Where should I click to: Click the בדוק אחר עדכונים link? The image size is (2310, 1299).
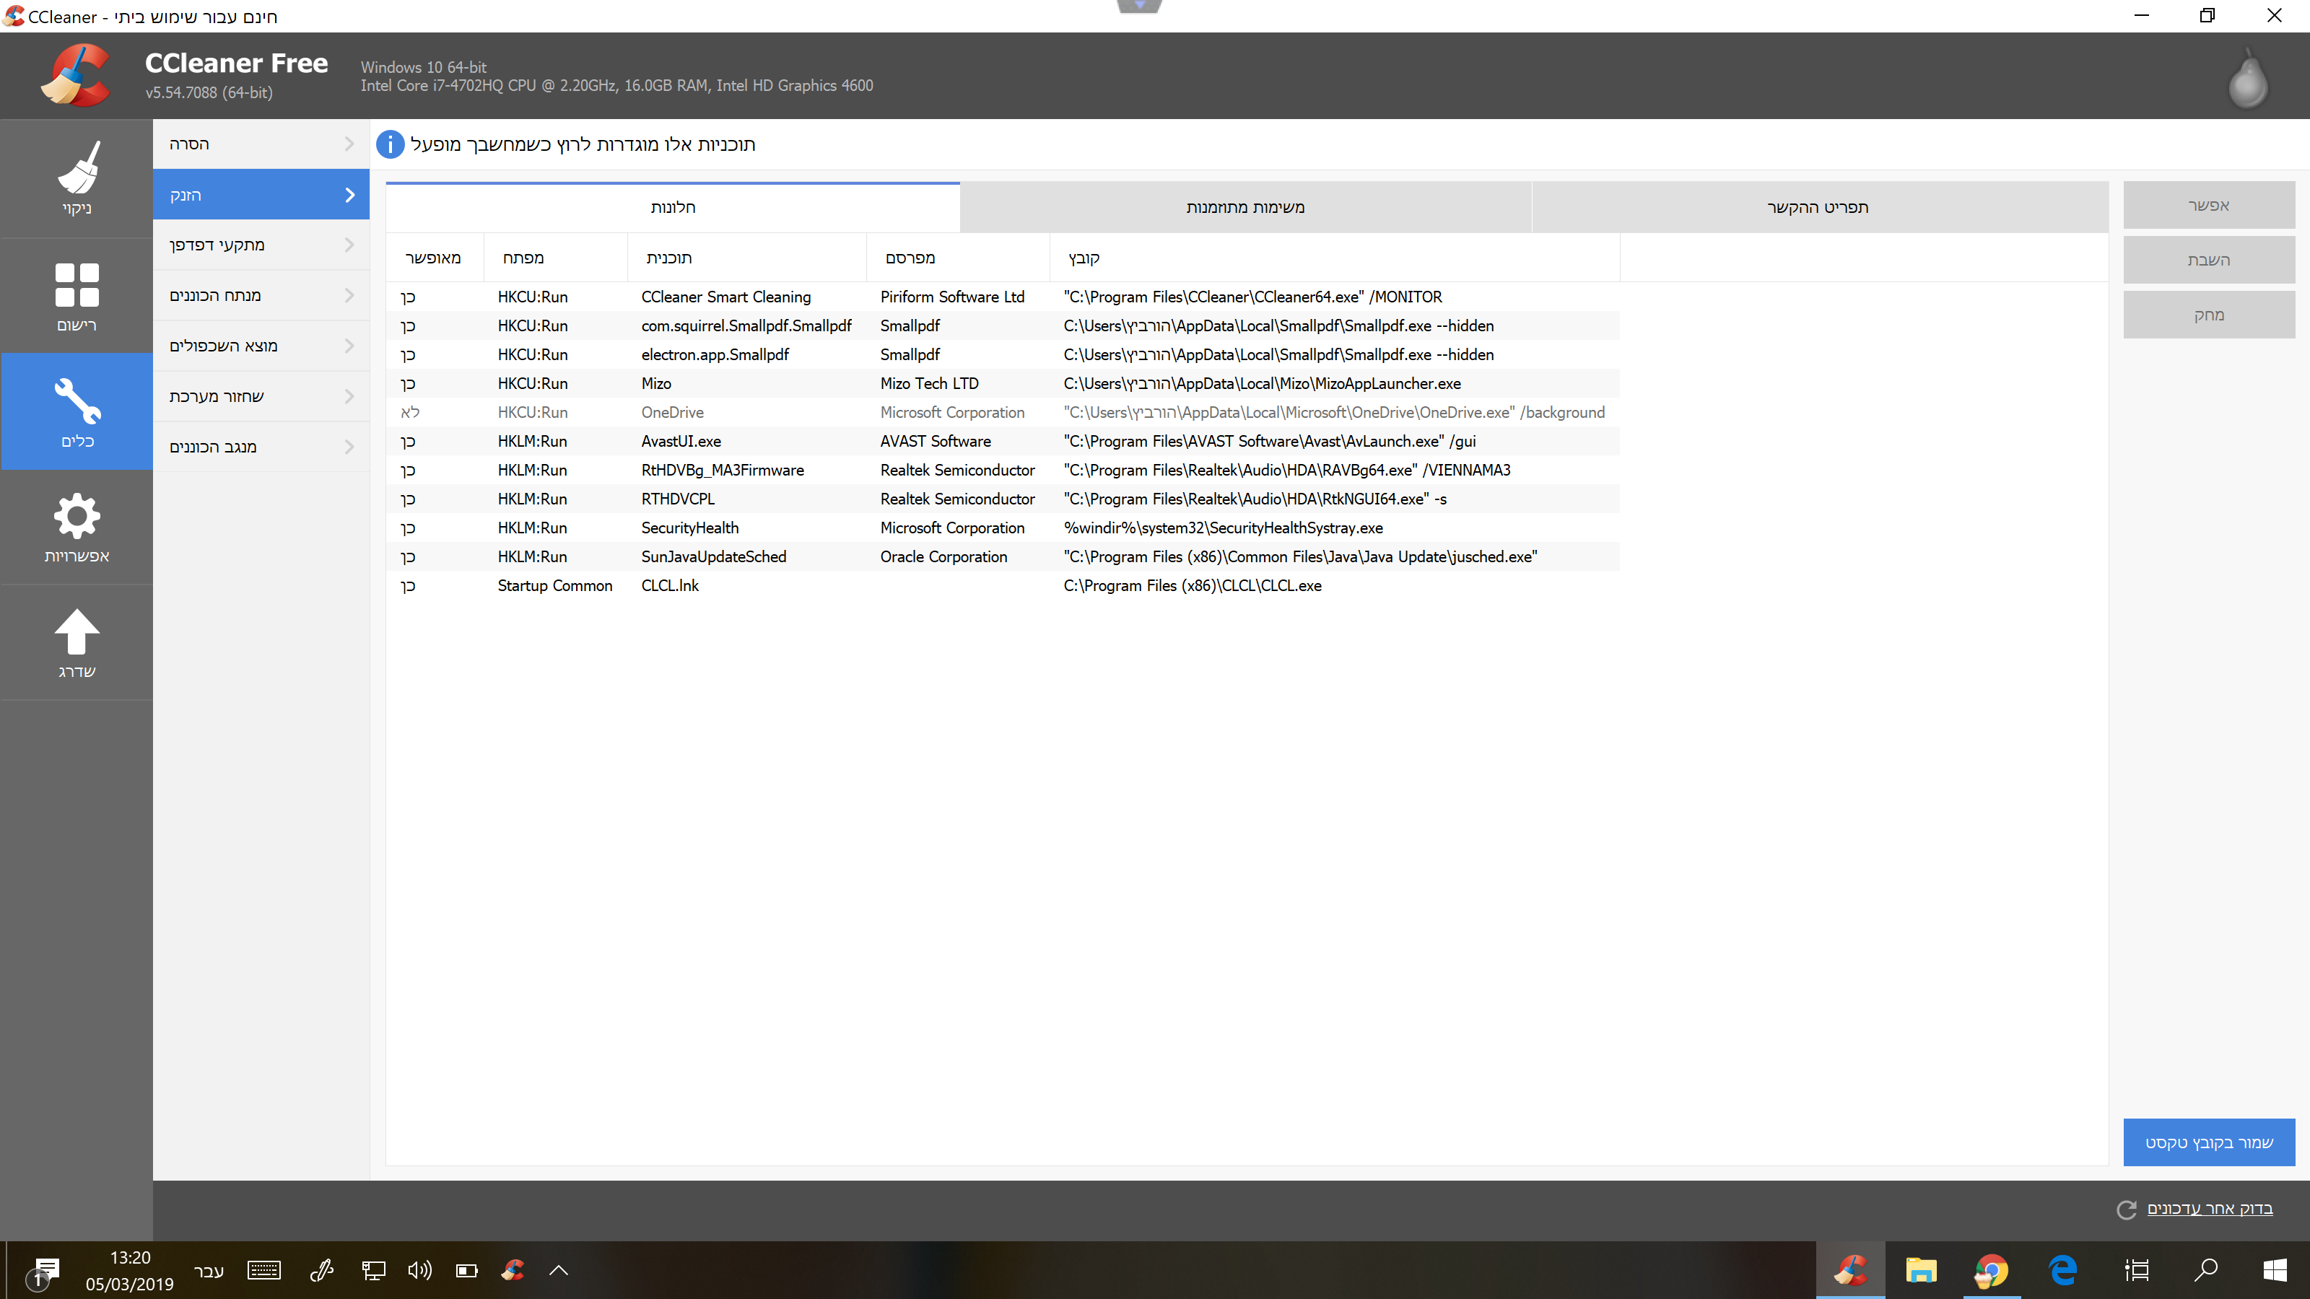point(2210,1209)
